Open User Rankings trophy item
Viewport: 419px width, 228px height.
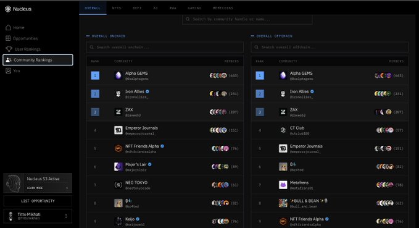click(x=23, y=49)
